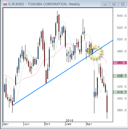
Task: Select the pink 460.3 price label
Action: pyautogui.click(x=120, y=63)
